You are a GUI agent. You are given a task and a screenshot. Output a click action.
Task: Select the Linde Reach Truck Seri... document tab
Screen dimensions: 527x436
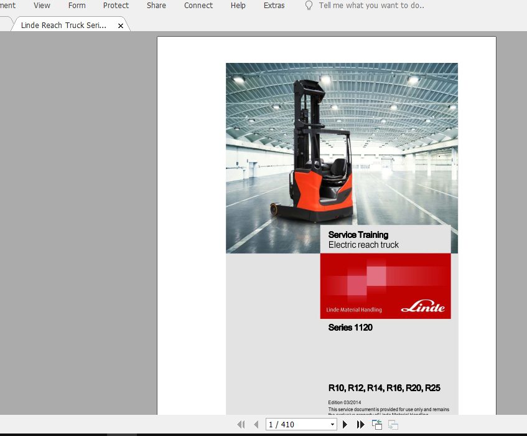(63, 26)
